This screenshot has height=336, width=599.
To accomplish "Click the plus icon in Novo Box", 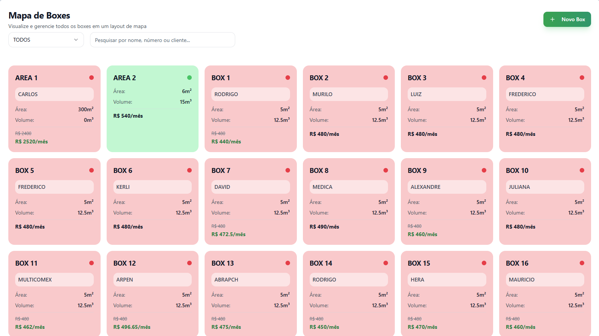I will pos(552,19).
